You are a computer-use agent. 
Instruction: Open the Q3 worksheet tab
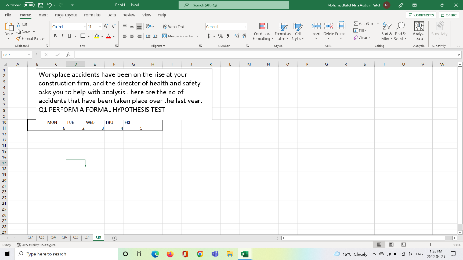(75, 236)
